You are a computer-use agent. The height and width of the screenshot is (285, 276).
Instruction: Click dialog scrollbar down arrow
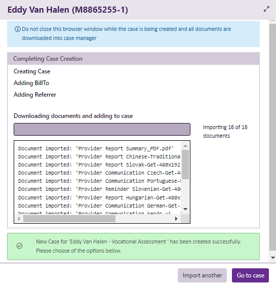tap(272, 257)
